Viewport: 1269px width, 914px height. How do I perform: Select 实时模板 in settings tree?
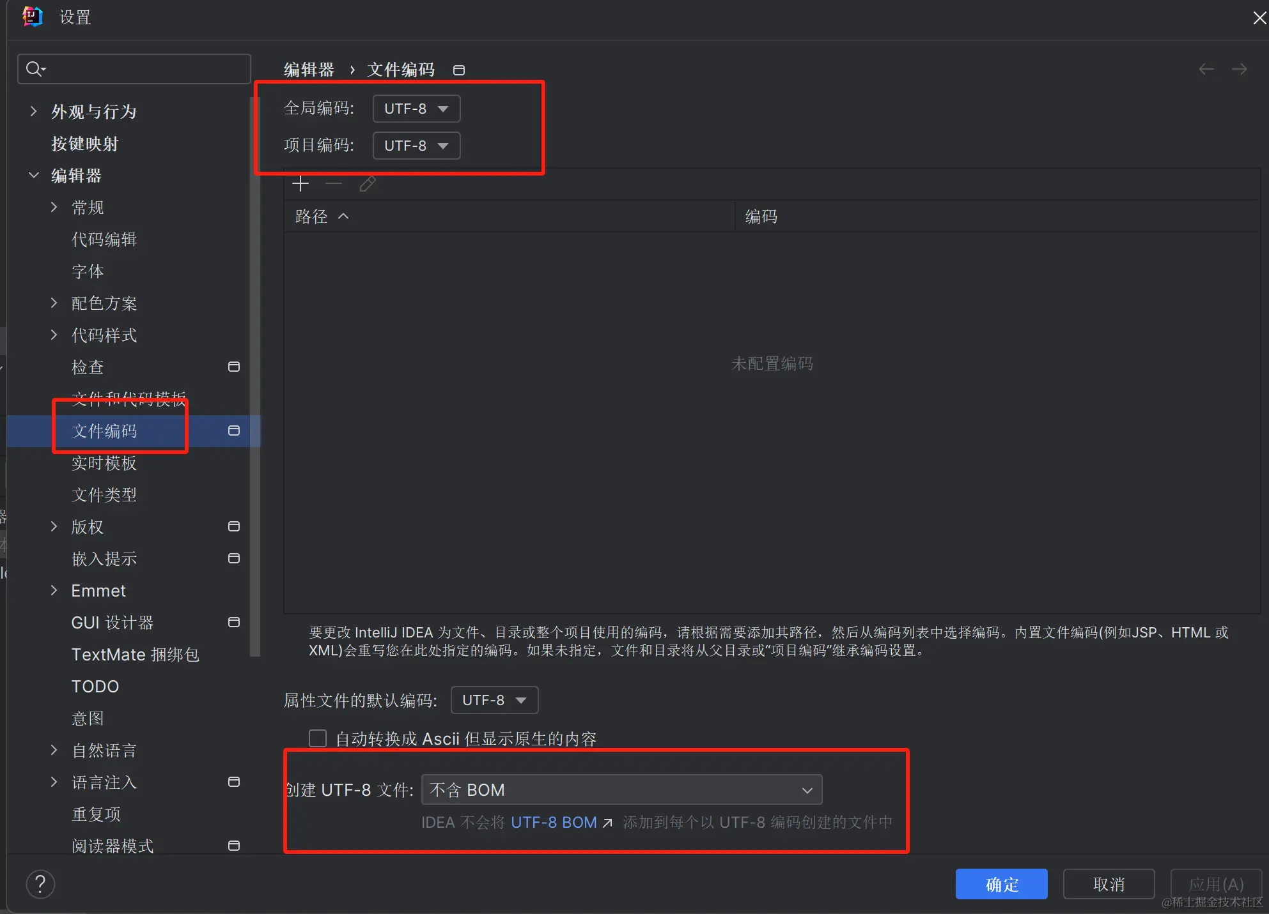tap(104, 463)
